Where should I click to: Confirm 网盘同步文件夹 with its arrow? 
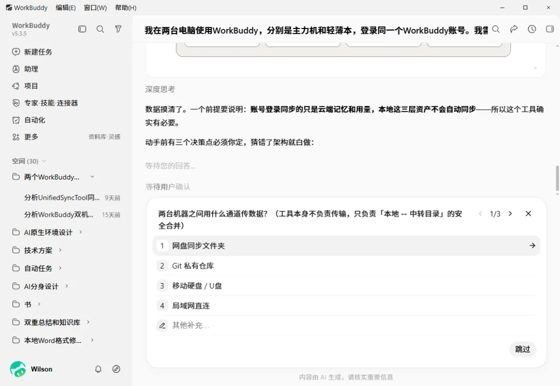point(532,246)
